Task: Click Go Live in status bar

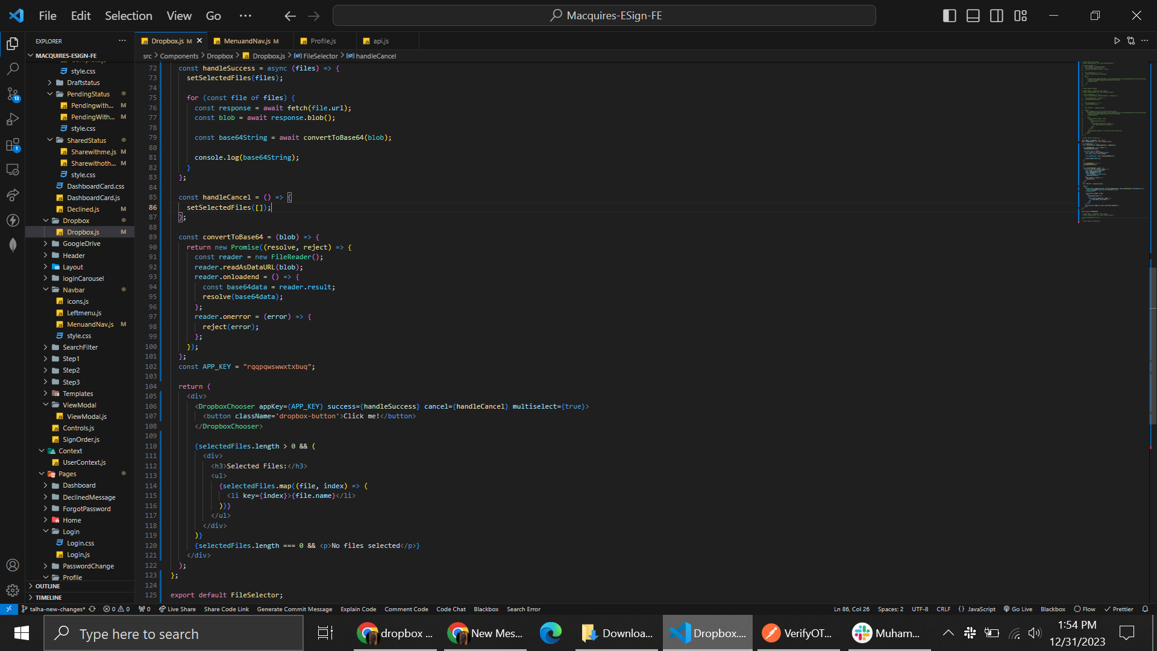Action: [1018, 609]
